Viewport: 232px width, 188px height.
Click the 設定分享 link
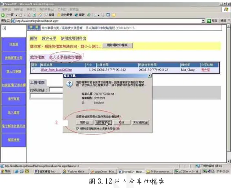(49, 39)
